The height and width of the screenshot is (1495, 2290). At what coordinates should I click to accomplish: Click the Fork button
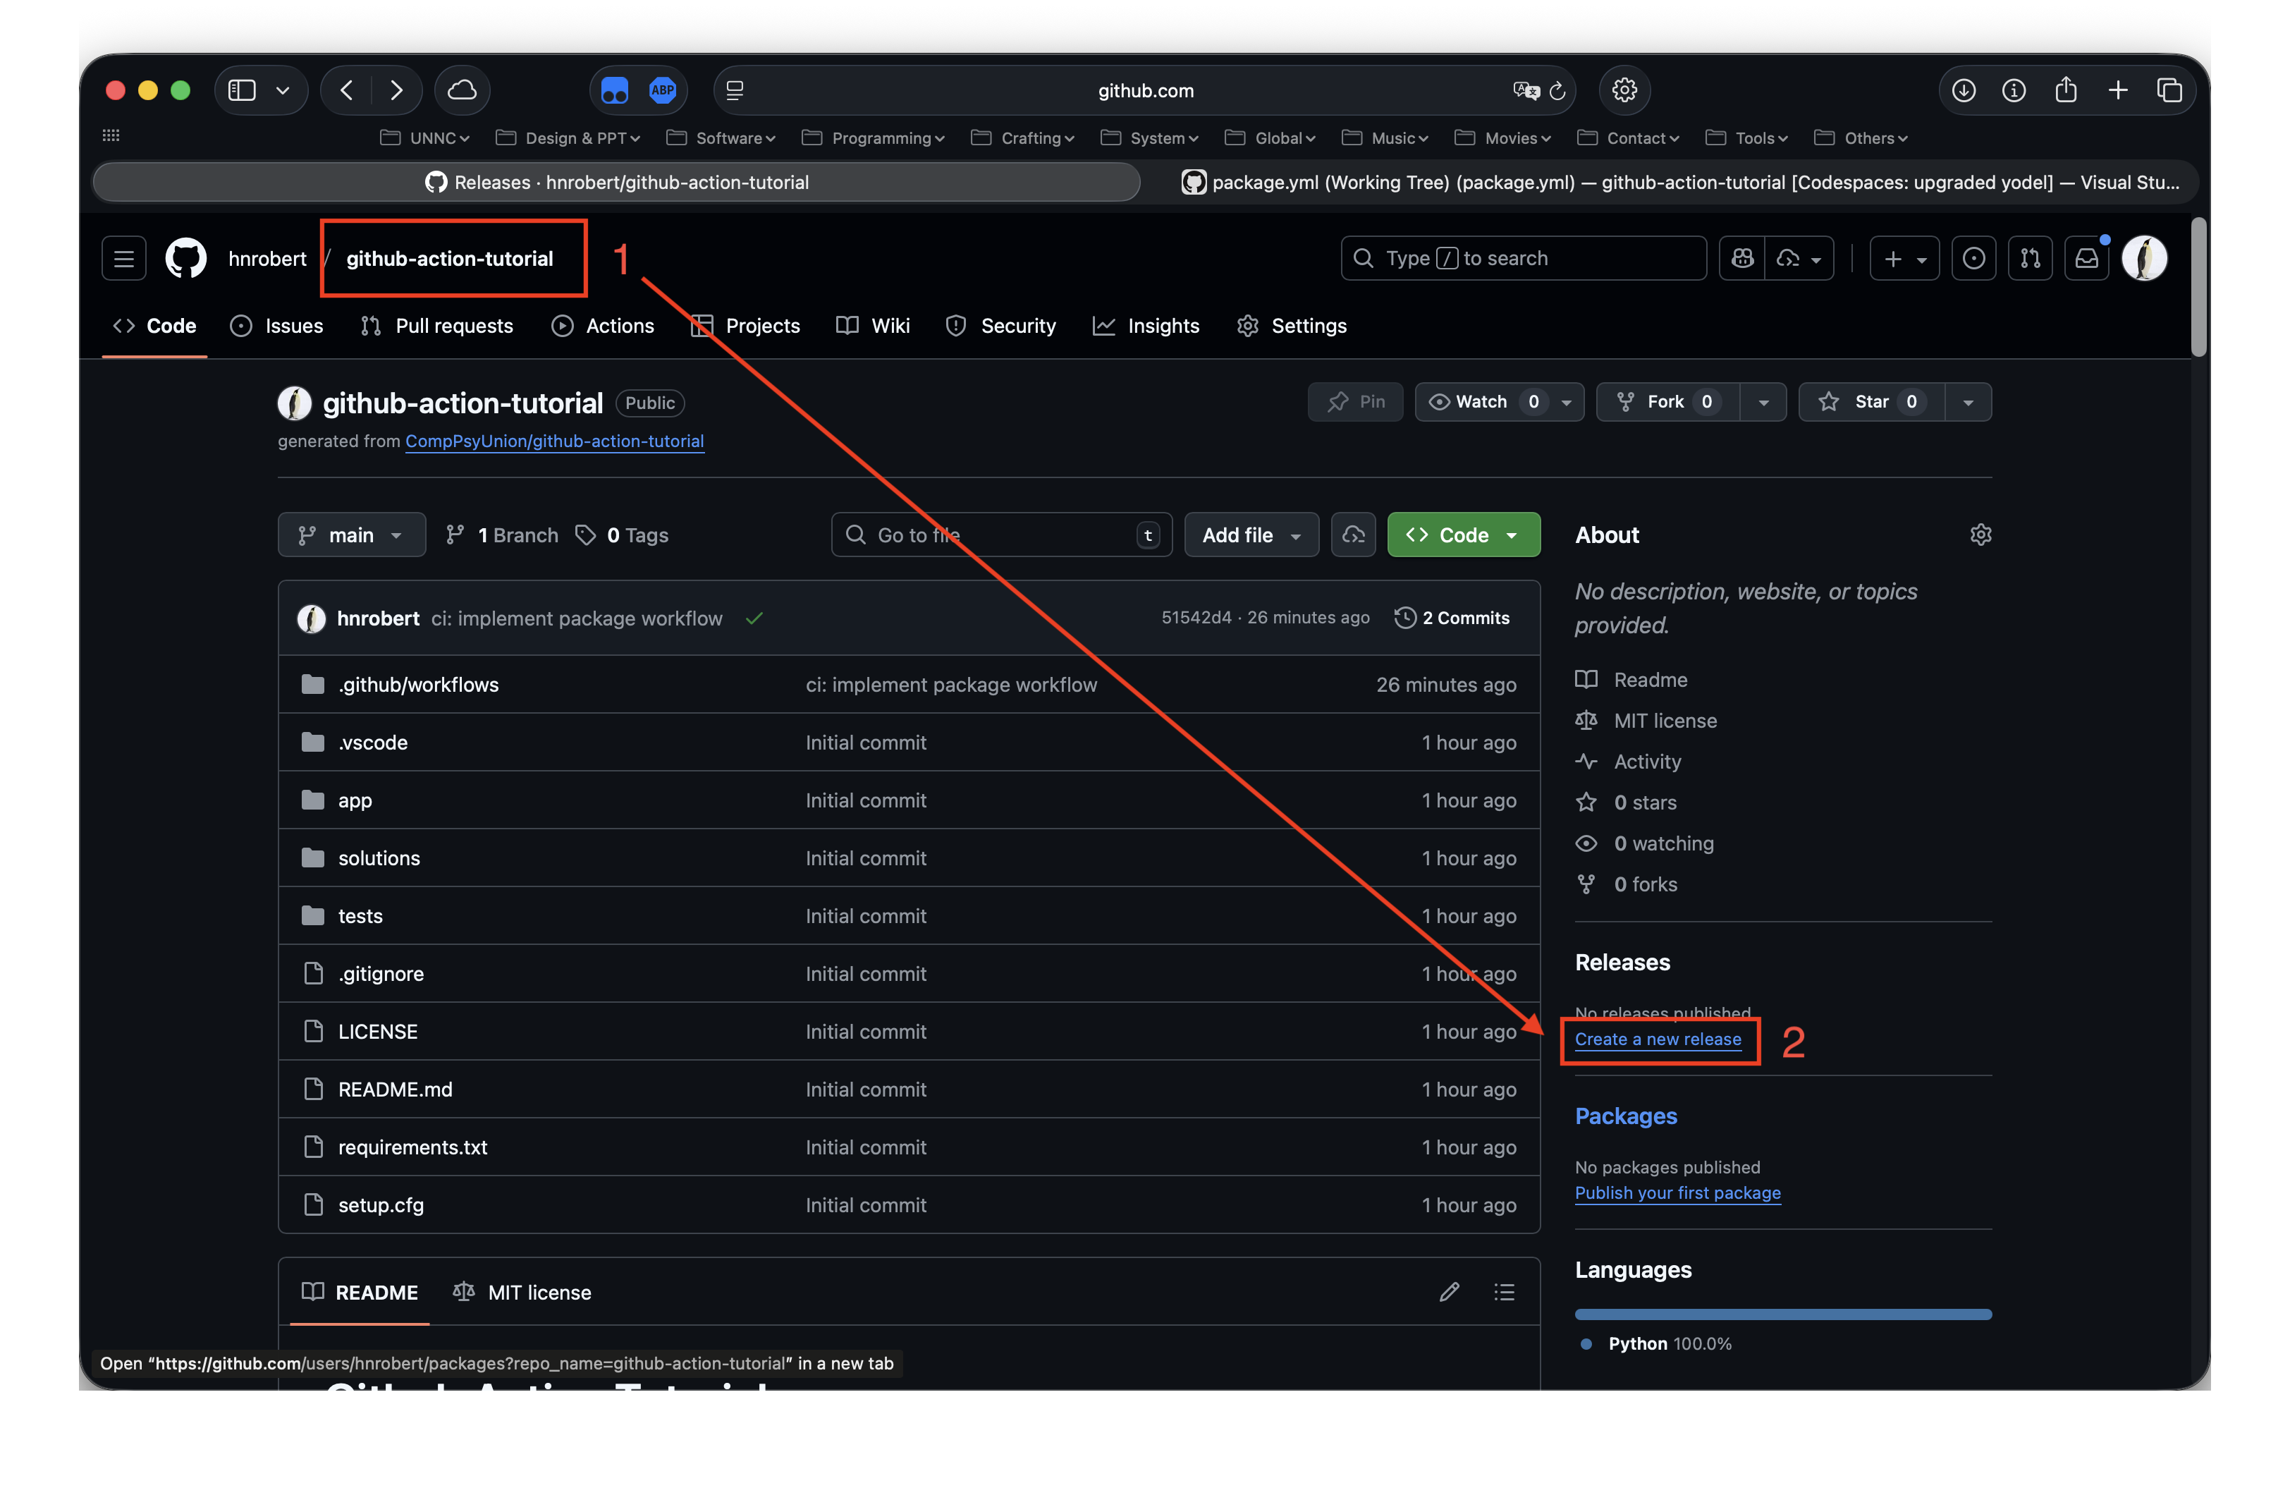click(x=1667, y=401)
